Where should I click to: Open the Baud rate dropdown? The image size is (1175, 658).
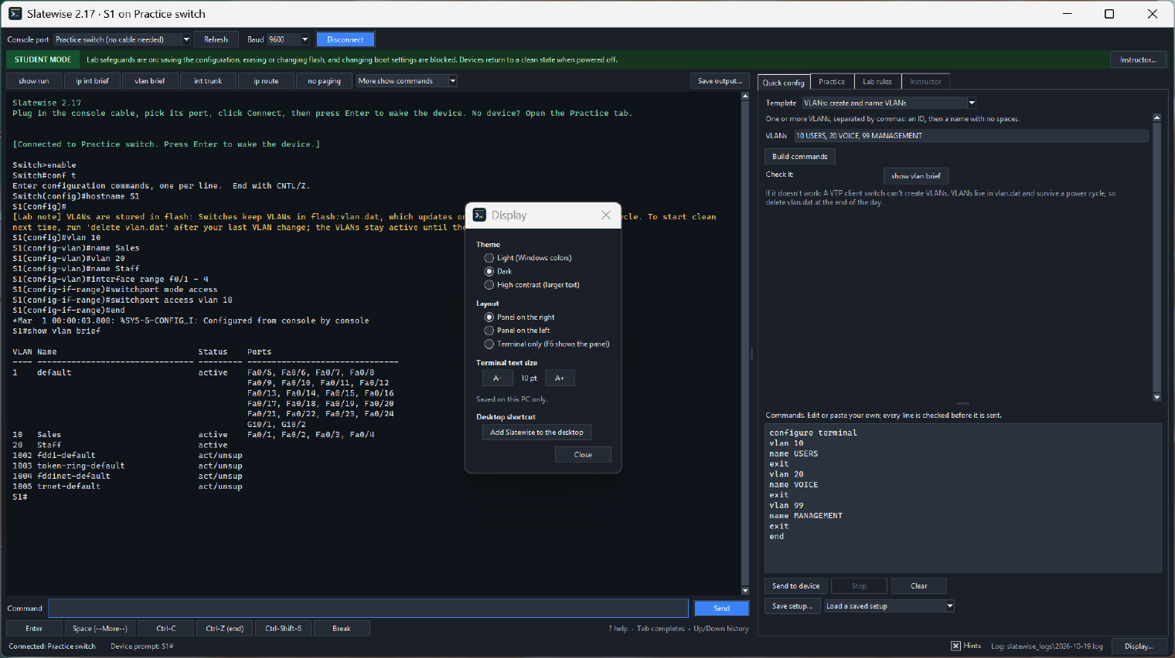[305, 39]
